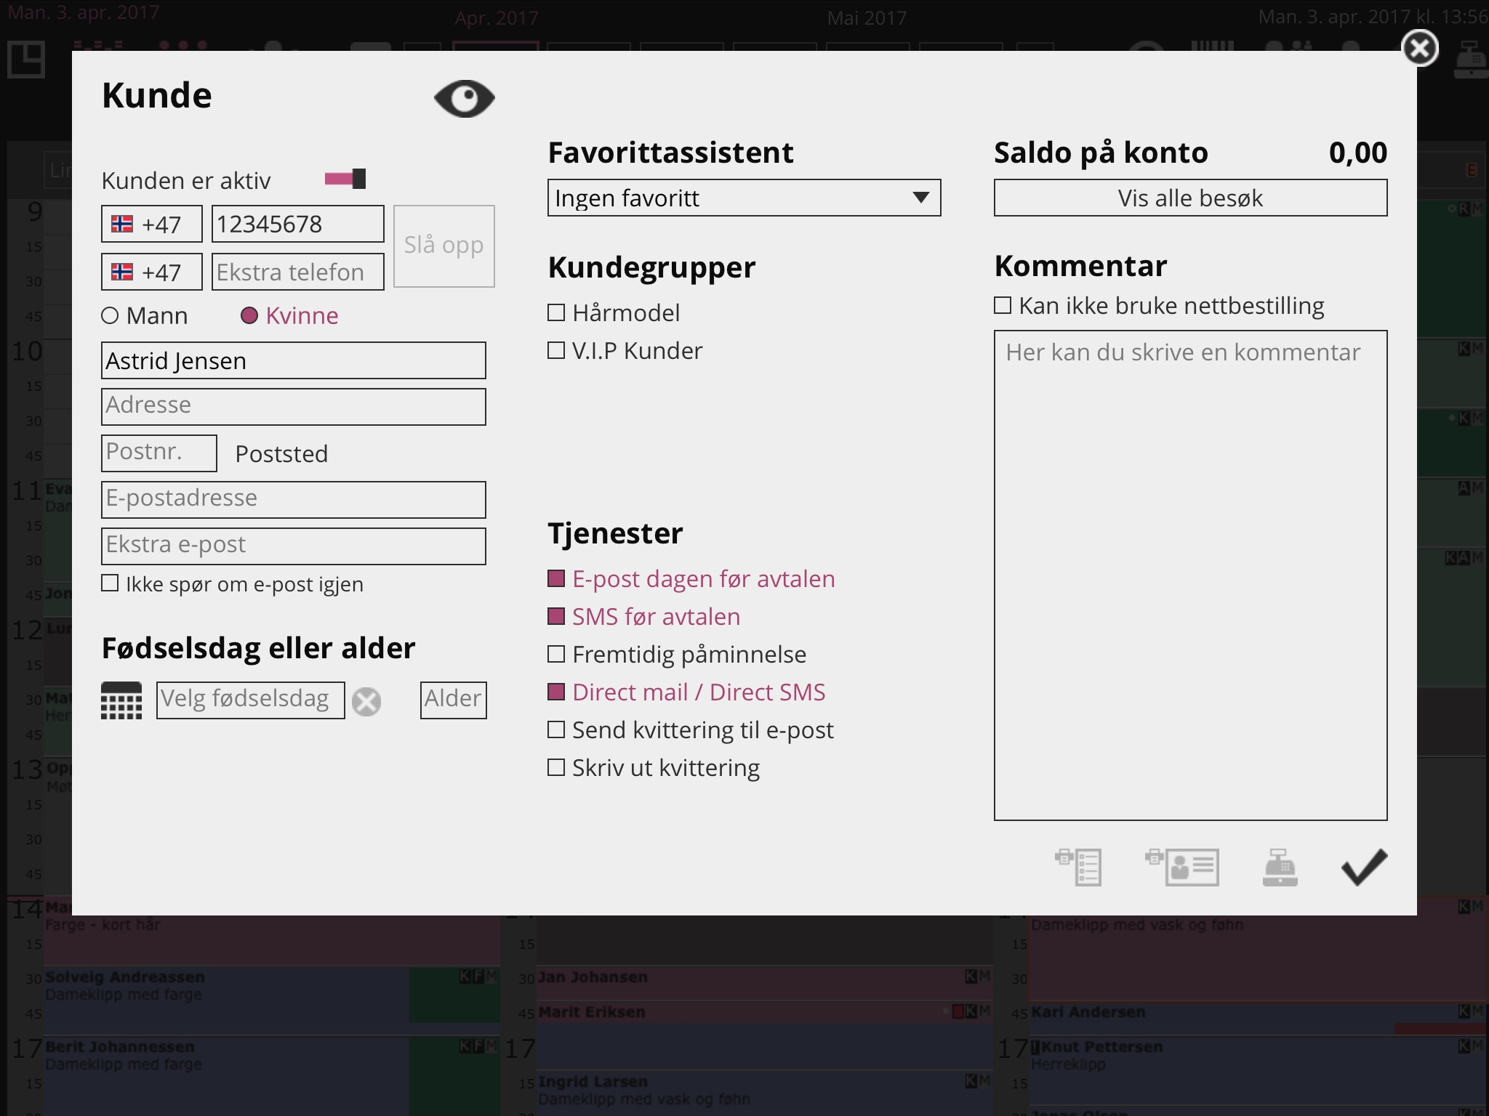Open the birthday calendar picker icon

click(121, 700)
